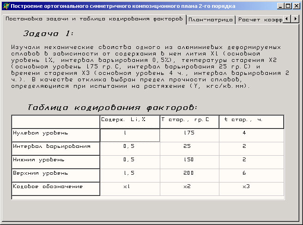This screenshot has height=225, width=303.
Task: Select the 'Содерж. Li,%' column header
Action: click(x=130, y=122)
